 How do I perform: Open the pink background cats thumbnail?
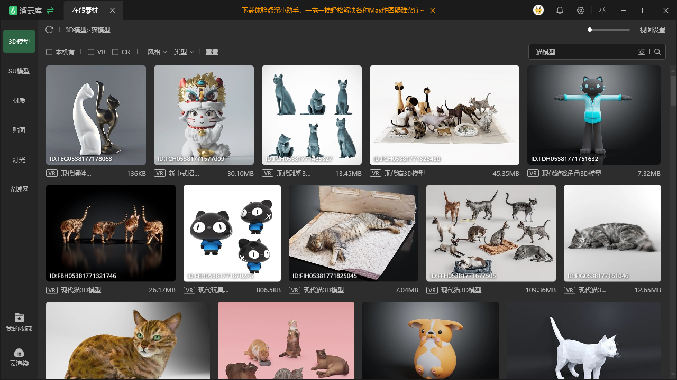click(x=286, y=341)
